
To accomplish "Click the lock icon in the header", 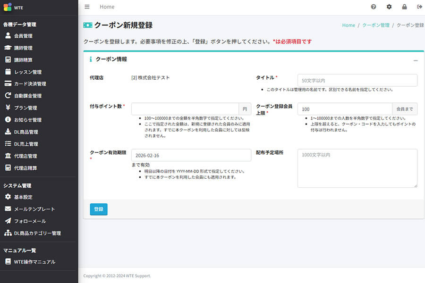I will [x=404, y=7].
